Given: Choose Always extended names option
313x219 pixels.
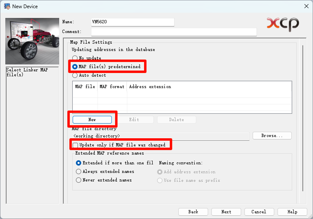Looking at the screenshot, I should coord(79,172).
